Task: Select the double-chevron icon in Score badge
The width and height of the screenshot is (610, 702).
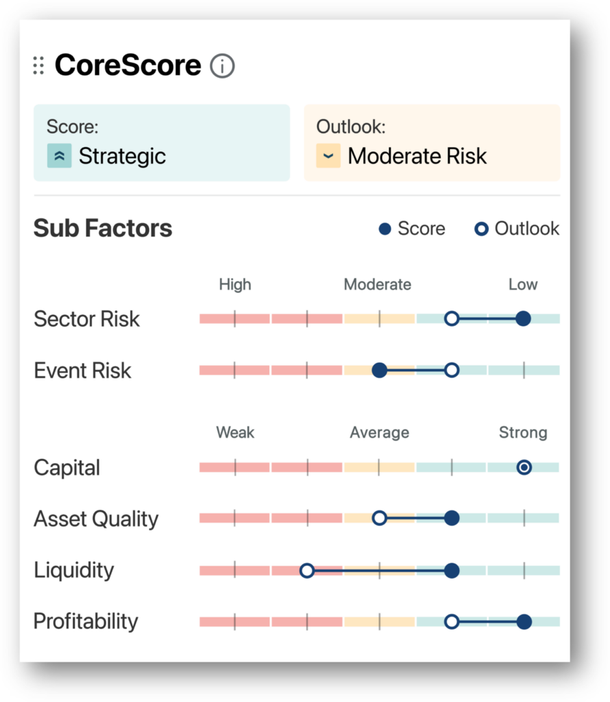Action: pyautogui.click(x=58, y=156)
